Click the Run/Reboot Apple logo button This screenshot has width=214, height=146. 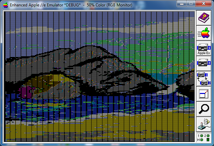(x=203, y=33)
